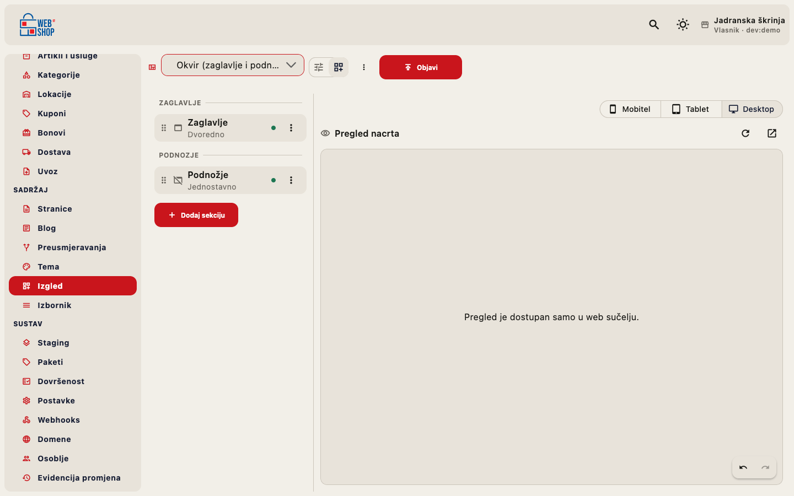Click the Stranice page icon
The width and height of the screenshot is (794, 496).
tap(26, 209)
